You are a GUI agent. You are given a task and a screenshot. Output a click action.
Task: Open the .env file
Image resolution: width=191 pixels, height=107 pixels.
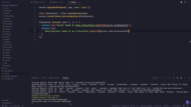pyautogui.click(x=6, y=68)
